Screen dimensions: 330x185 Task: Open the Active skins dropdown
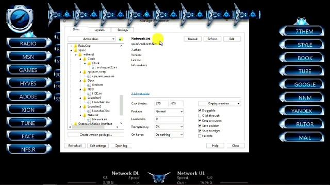(92, 39)
